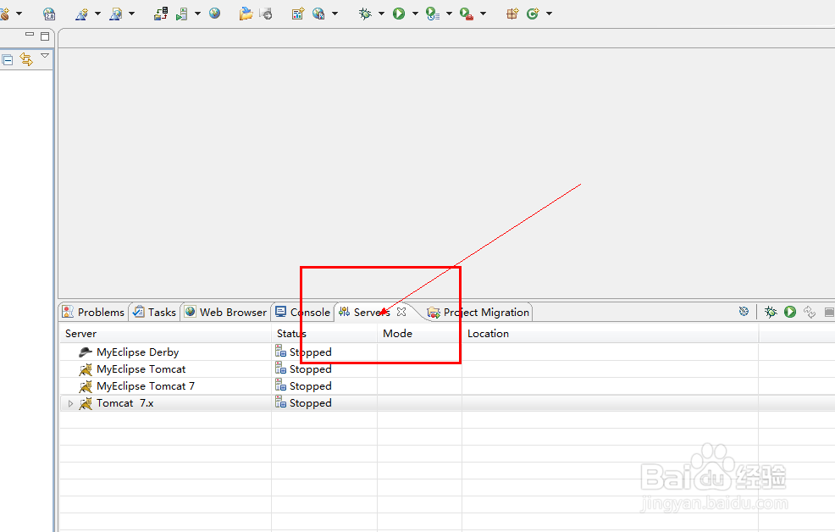Click the server connector icon in Servers view toolbar
835x532 pixels.
744,312
